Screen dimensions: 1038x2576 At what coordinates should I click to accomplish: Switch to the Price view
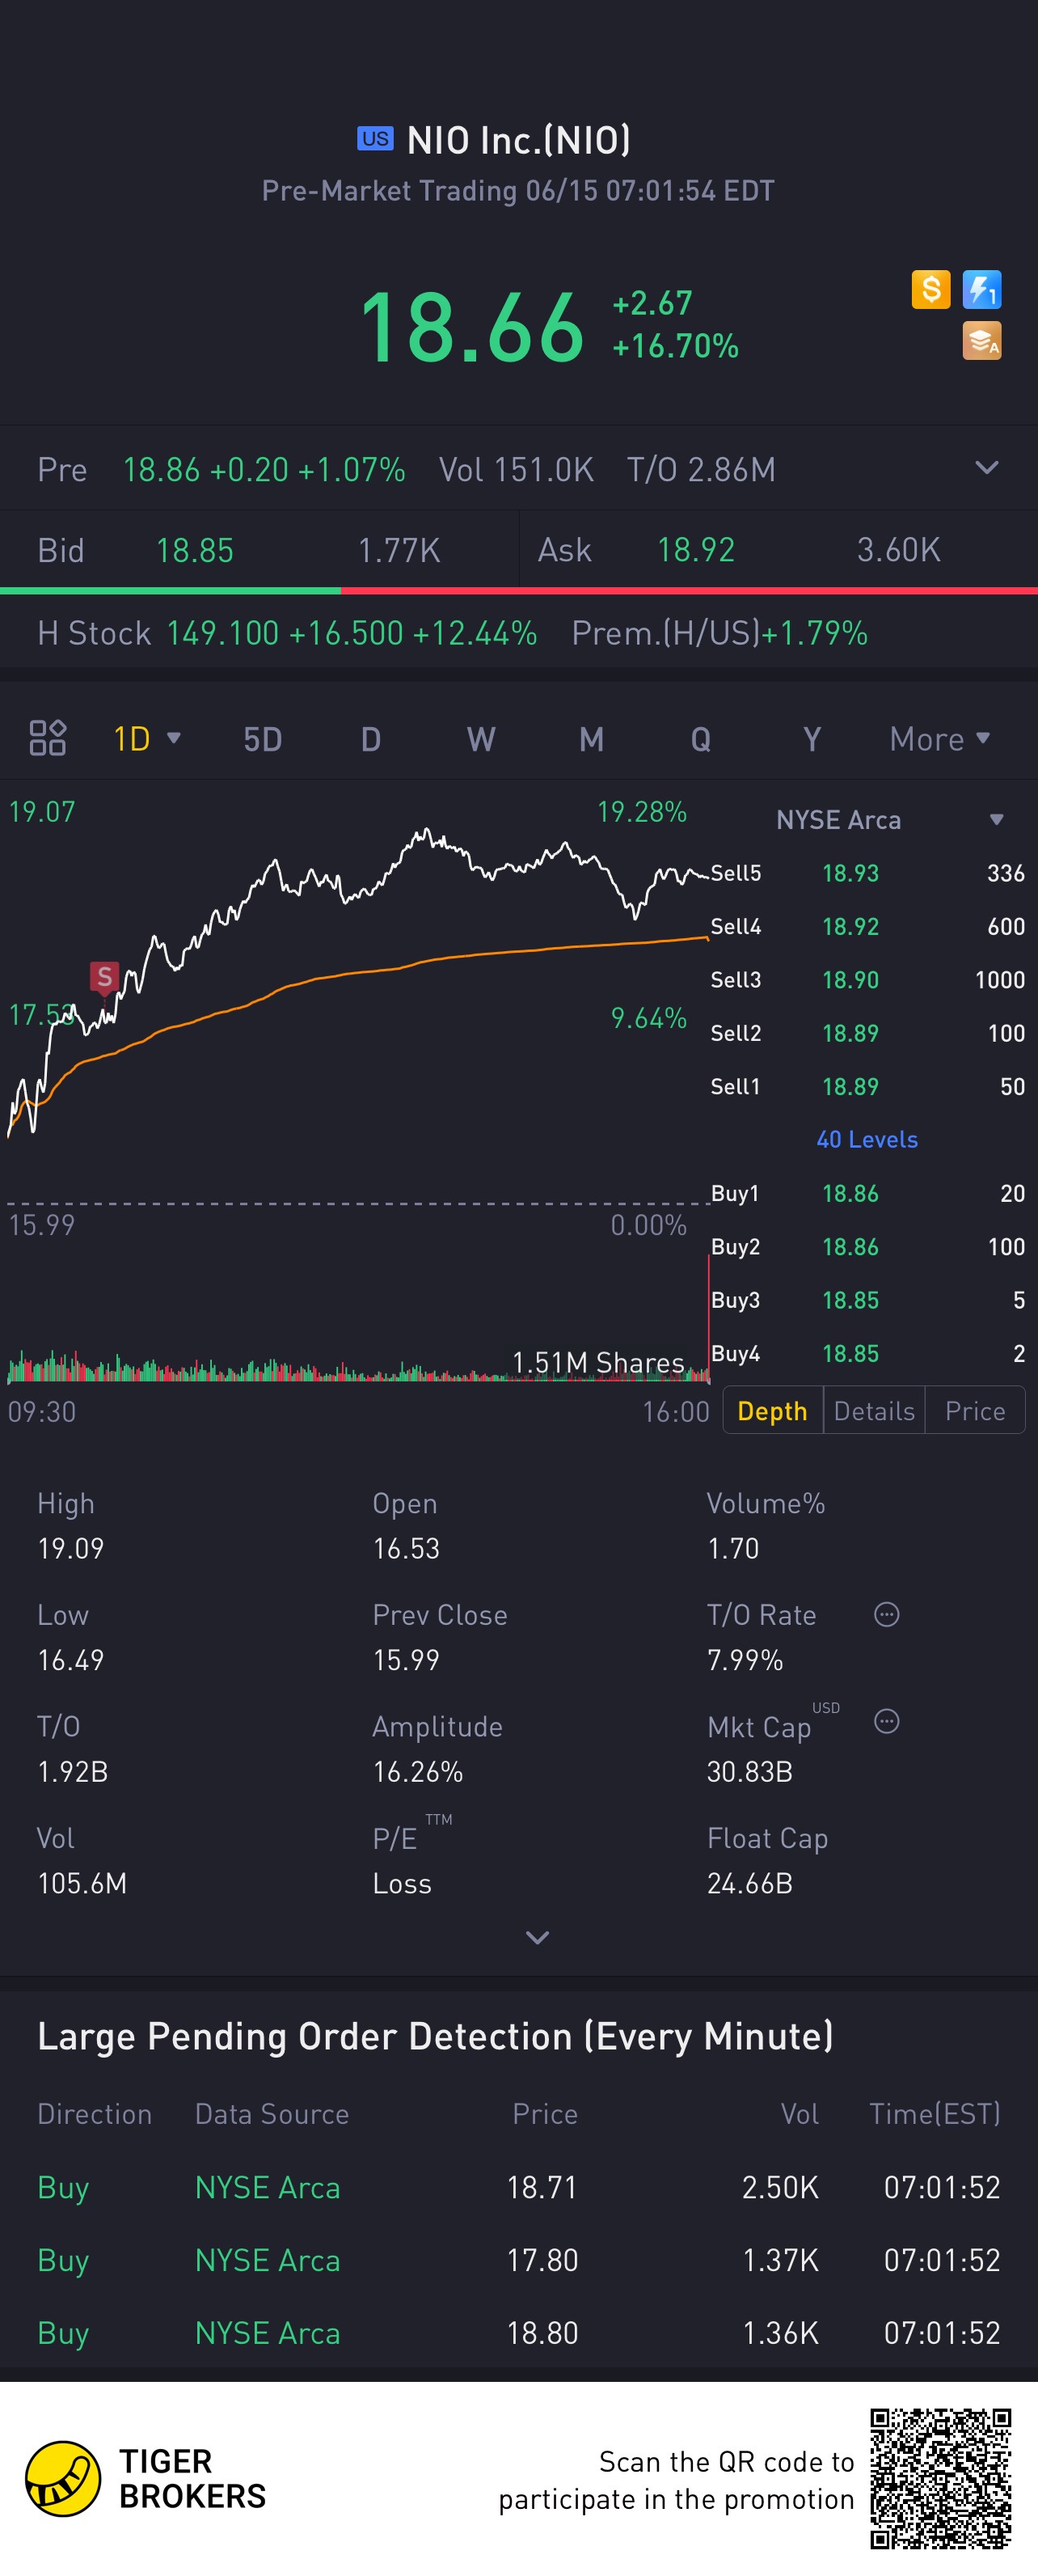click(974, 1410)
